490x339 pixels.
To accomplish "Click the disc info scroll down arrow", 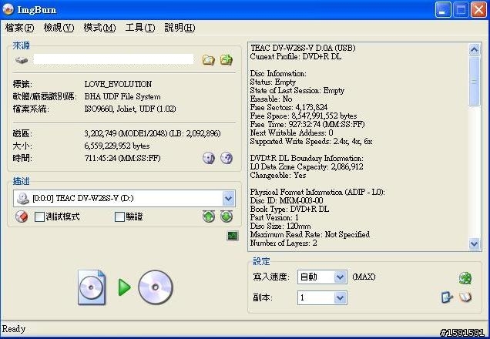I will (x=475, y=243).
